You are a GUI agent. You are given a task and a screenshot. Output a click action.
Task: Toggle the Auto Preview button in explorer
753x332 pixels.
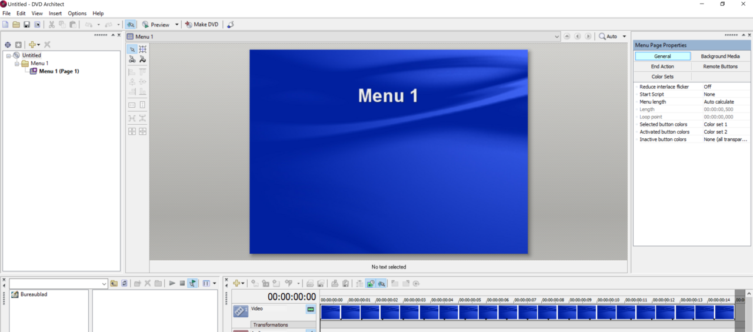[192, 283]
